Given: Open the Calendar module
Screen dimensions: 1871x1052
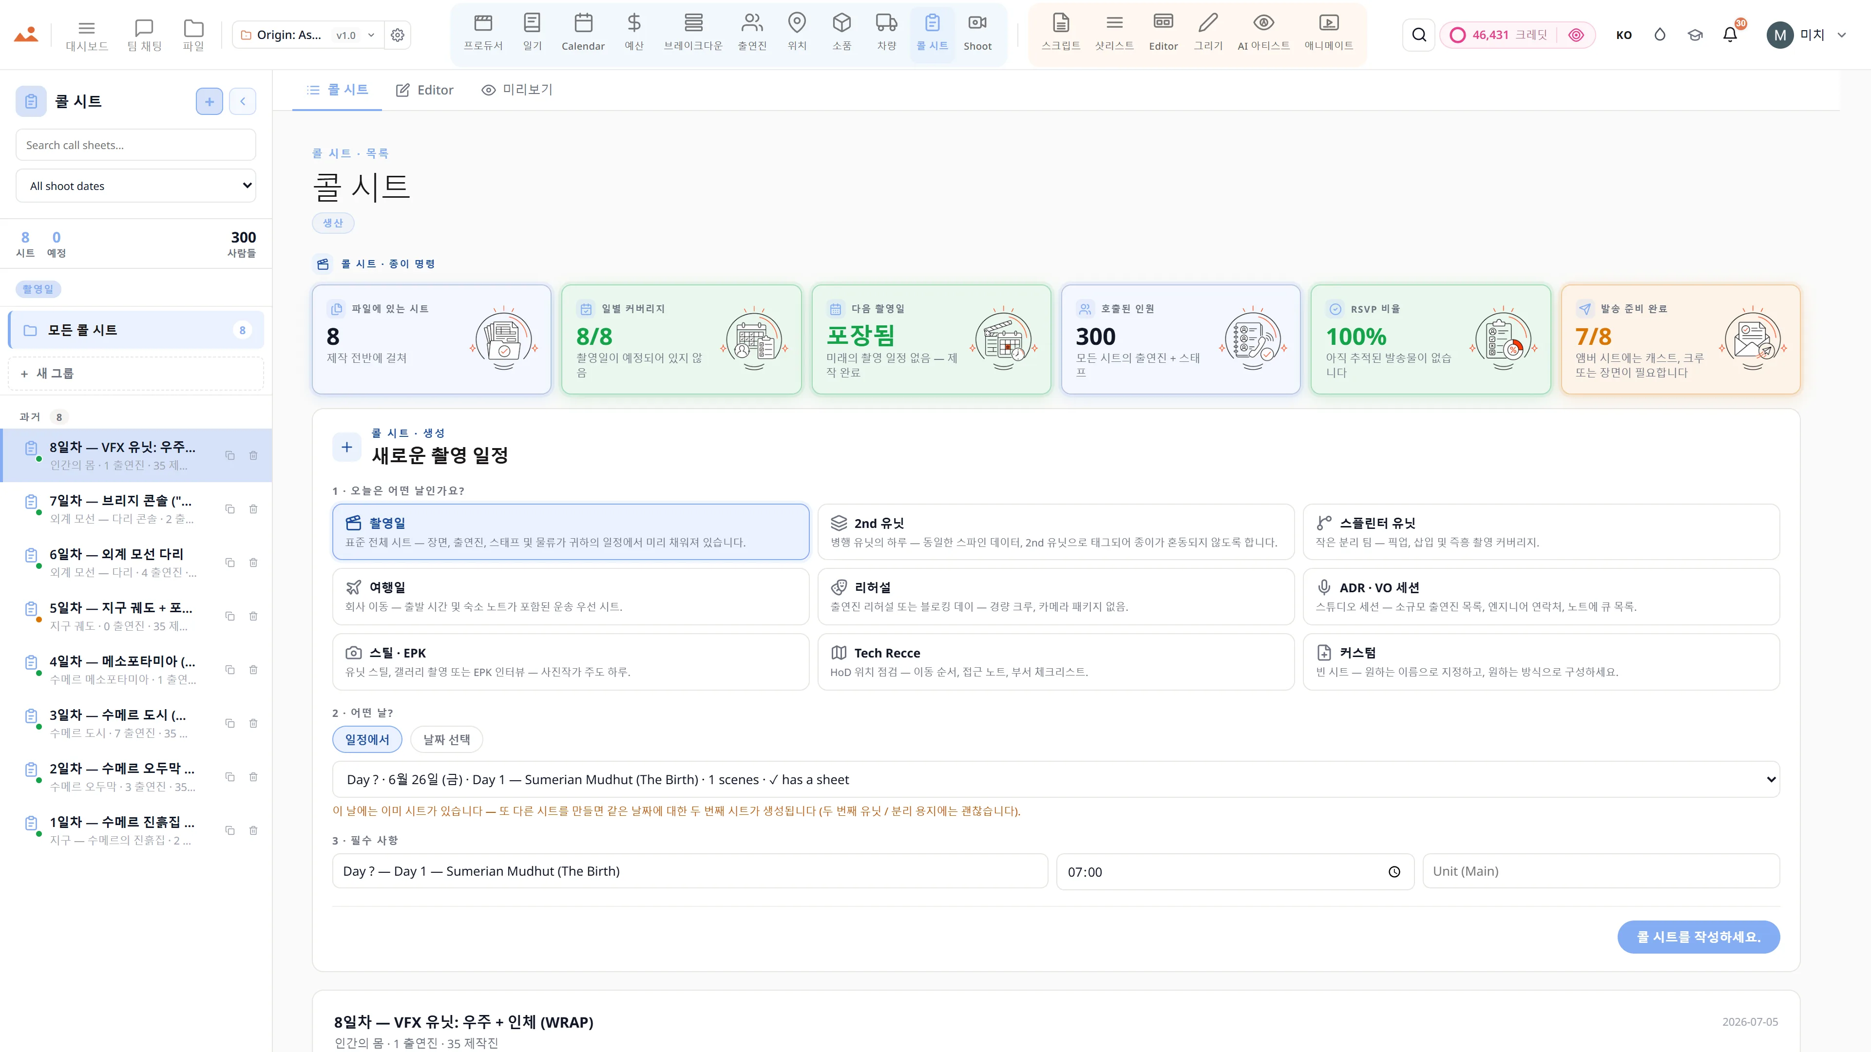Looking at the screenshot, I should click(583, 34).
